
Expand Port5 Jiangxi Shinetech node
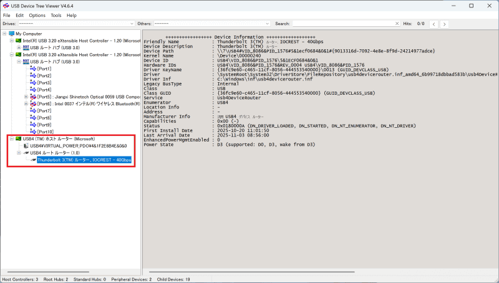[x=26, y=97]
